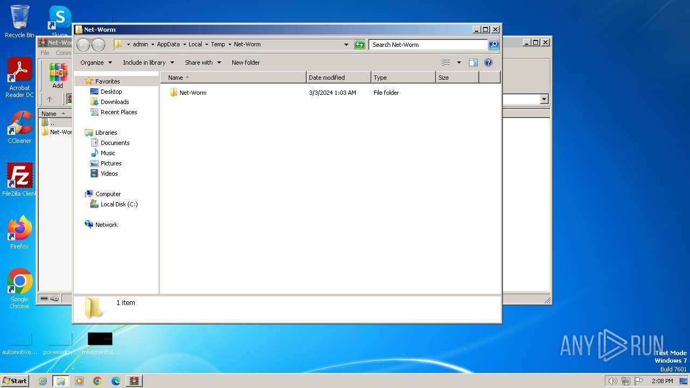Viewport: 690px width, 388px height.
Task: Open the Start menu
Action: [x=15, y=381]
